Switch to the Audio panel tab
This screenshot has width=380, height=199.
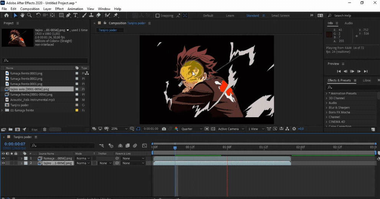point(348,23)
